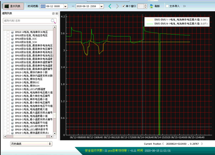Image resolution: width=215 pixels, height=155 pixels.
Task: Check BMU8综合信息_电池组总电压 checkbox
Action: pyautogui.click(x=8, y=35)
